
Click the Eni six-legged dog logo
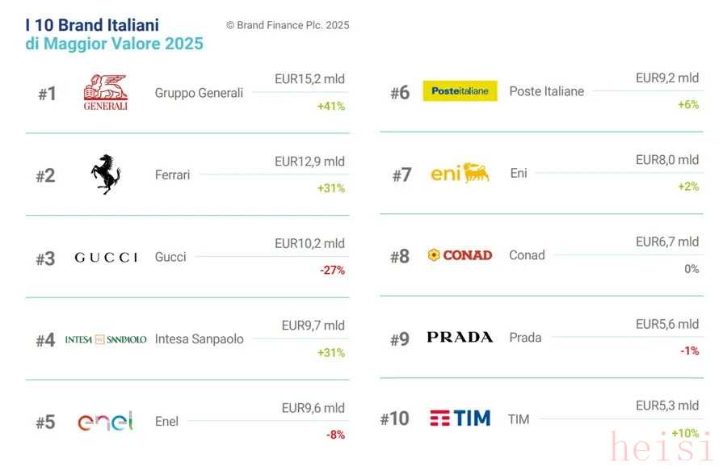tap(460, 173)
